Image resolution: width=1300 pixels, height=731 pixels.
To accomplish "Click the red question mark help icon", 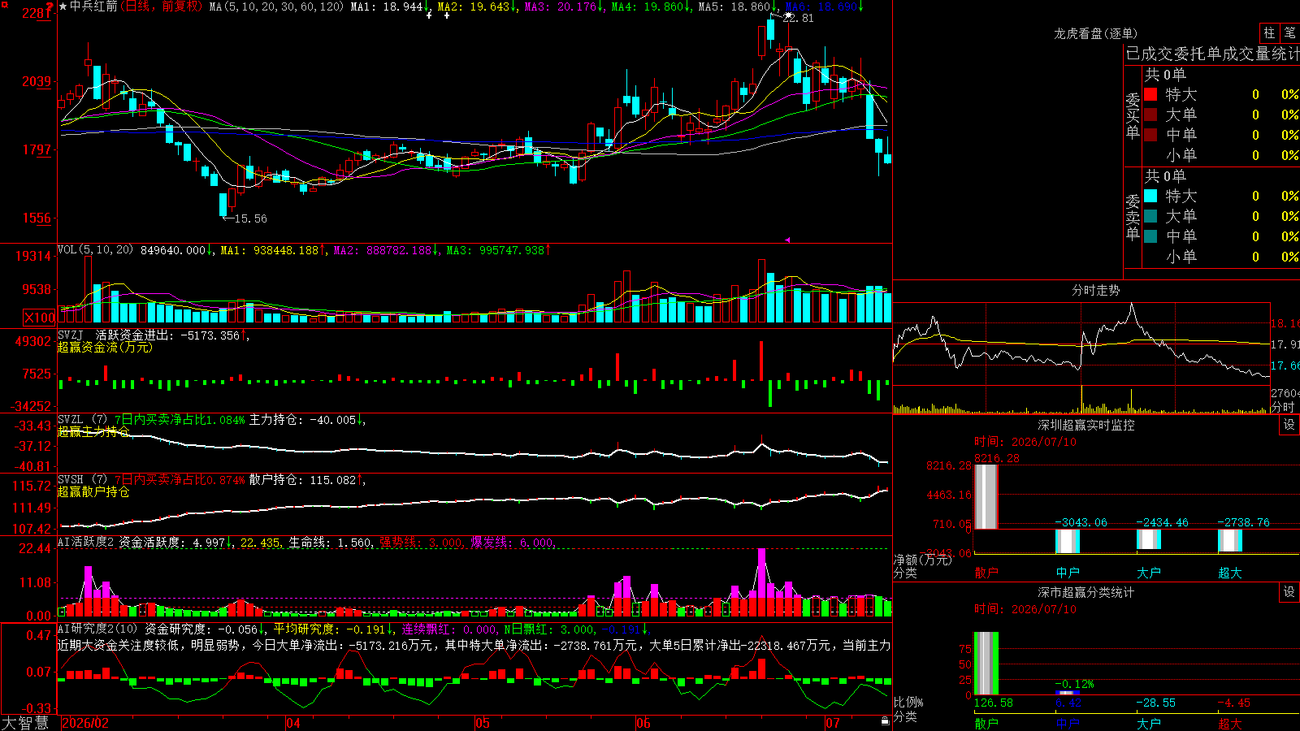I will [50, 6].
